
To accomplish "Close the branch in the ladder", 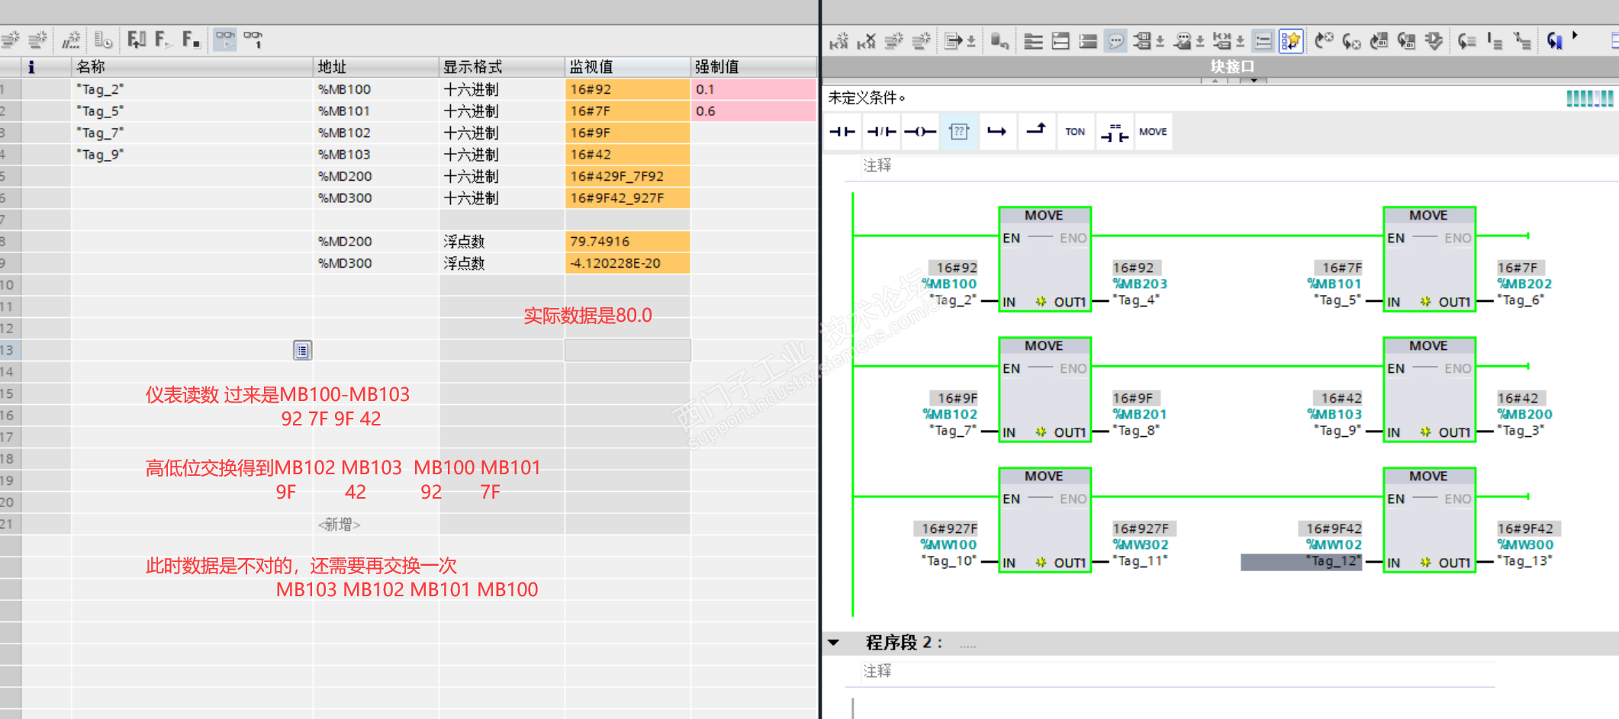I will pyautogui.click(x=1036, y=131).
